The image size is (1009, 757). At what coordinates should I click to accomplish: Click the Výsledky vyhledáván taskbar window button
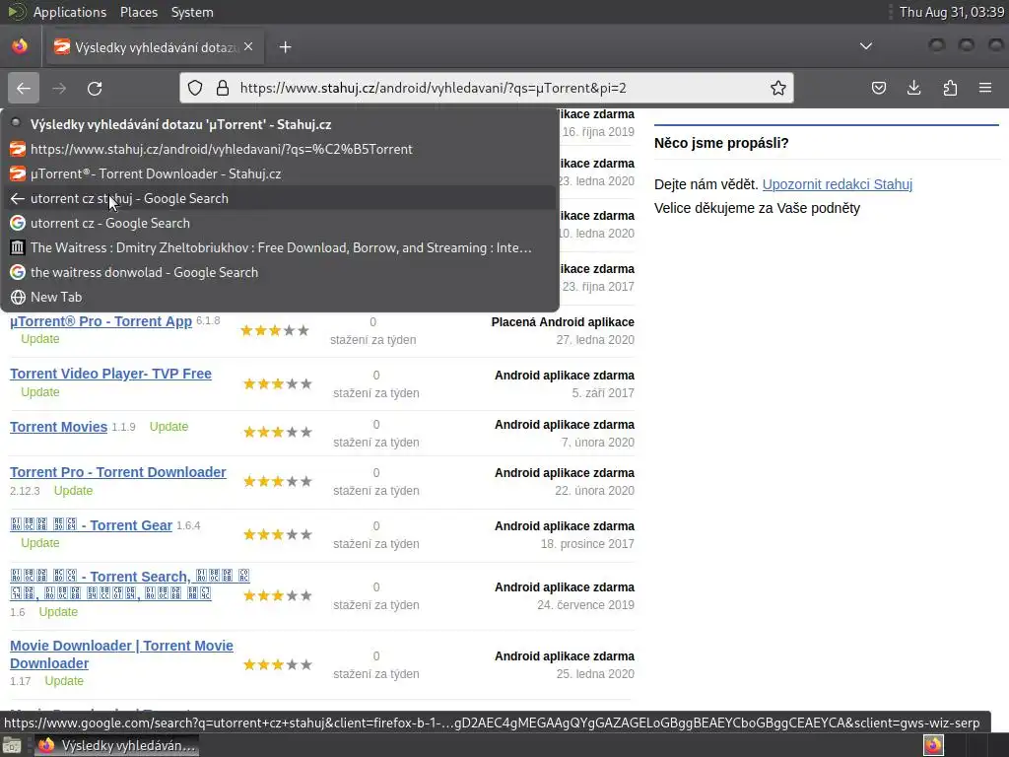(x=116, y=745)
